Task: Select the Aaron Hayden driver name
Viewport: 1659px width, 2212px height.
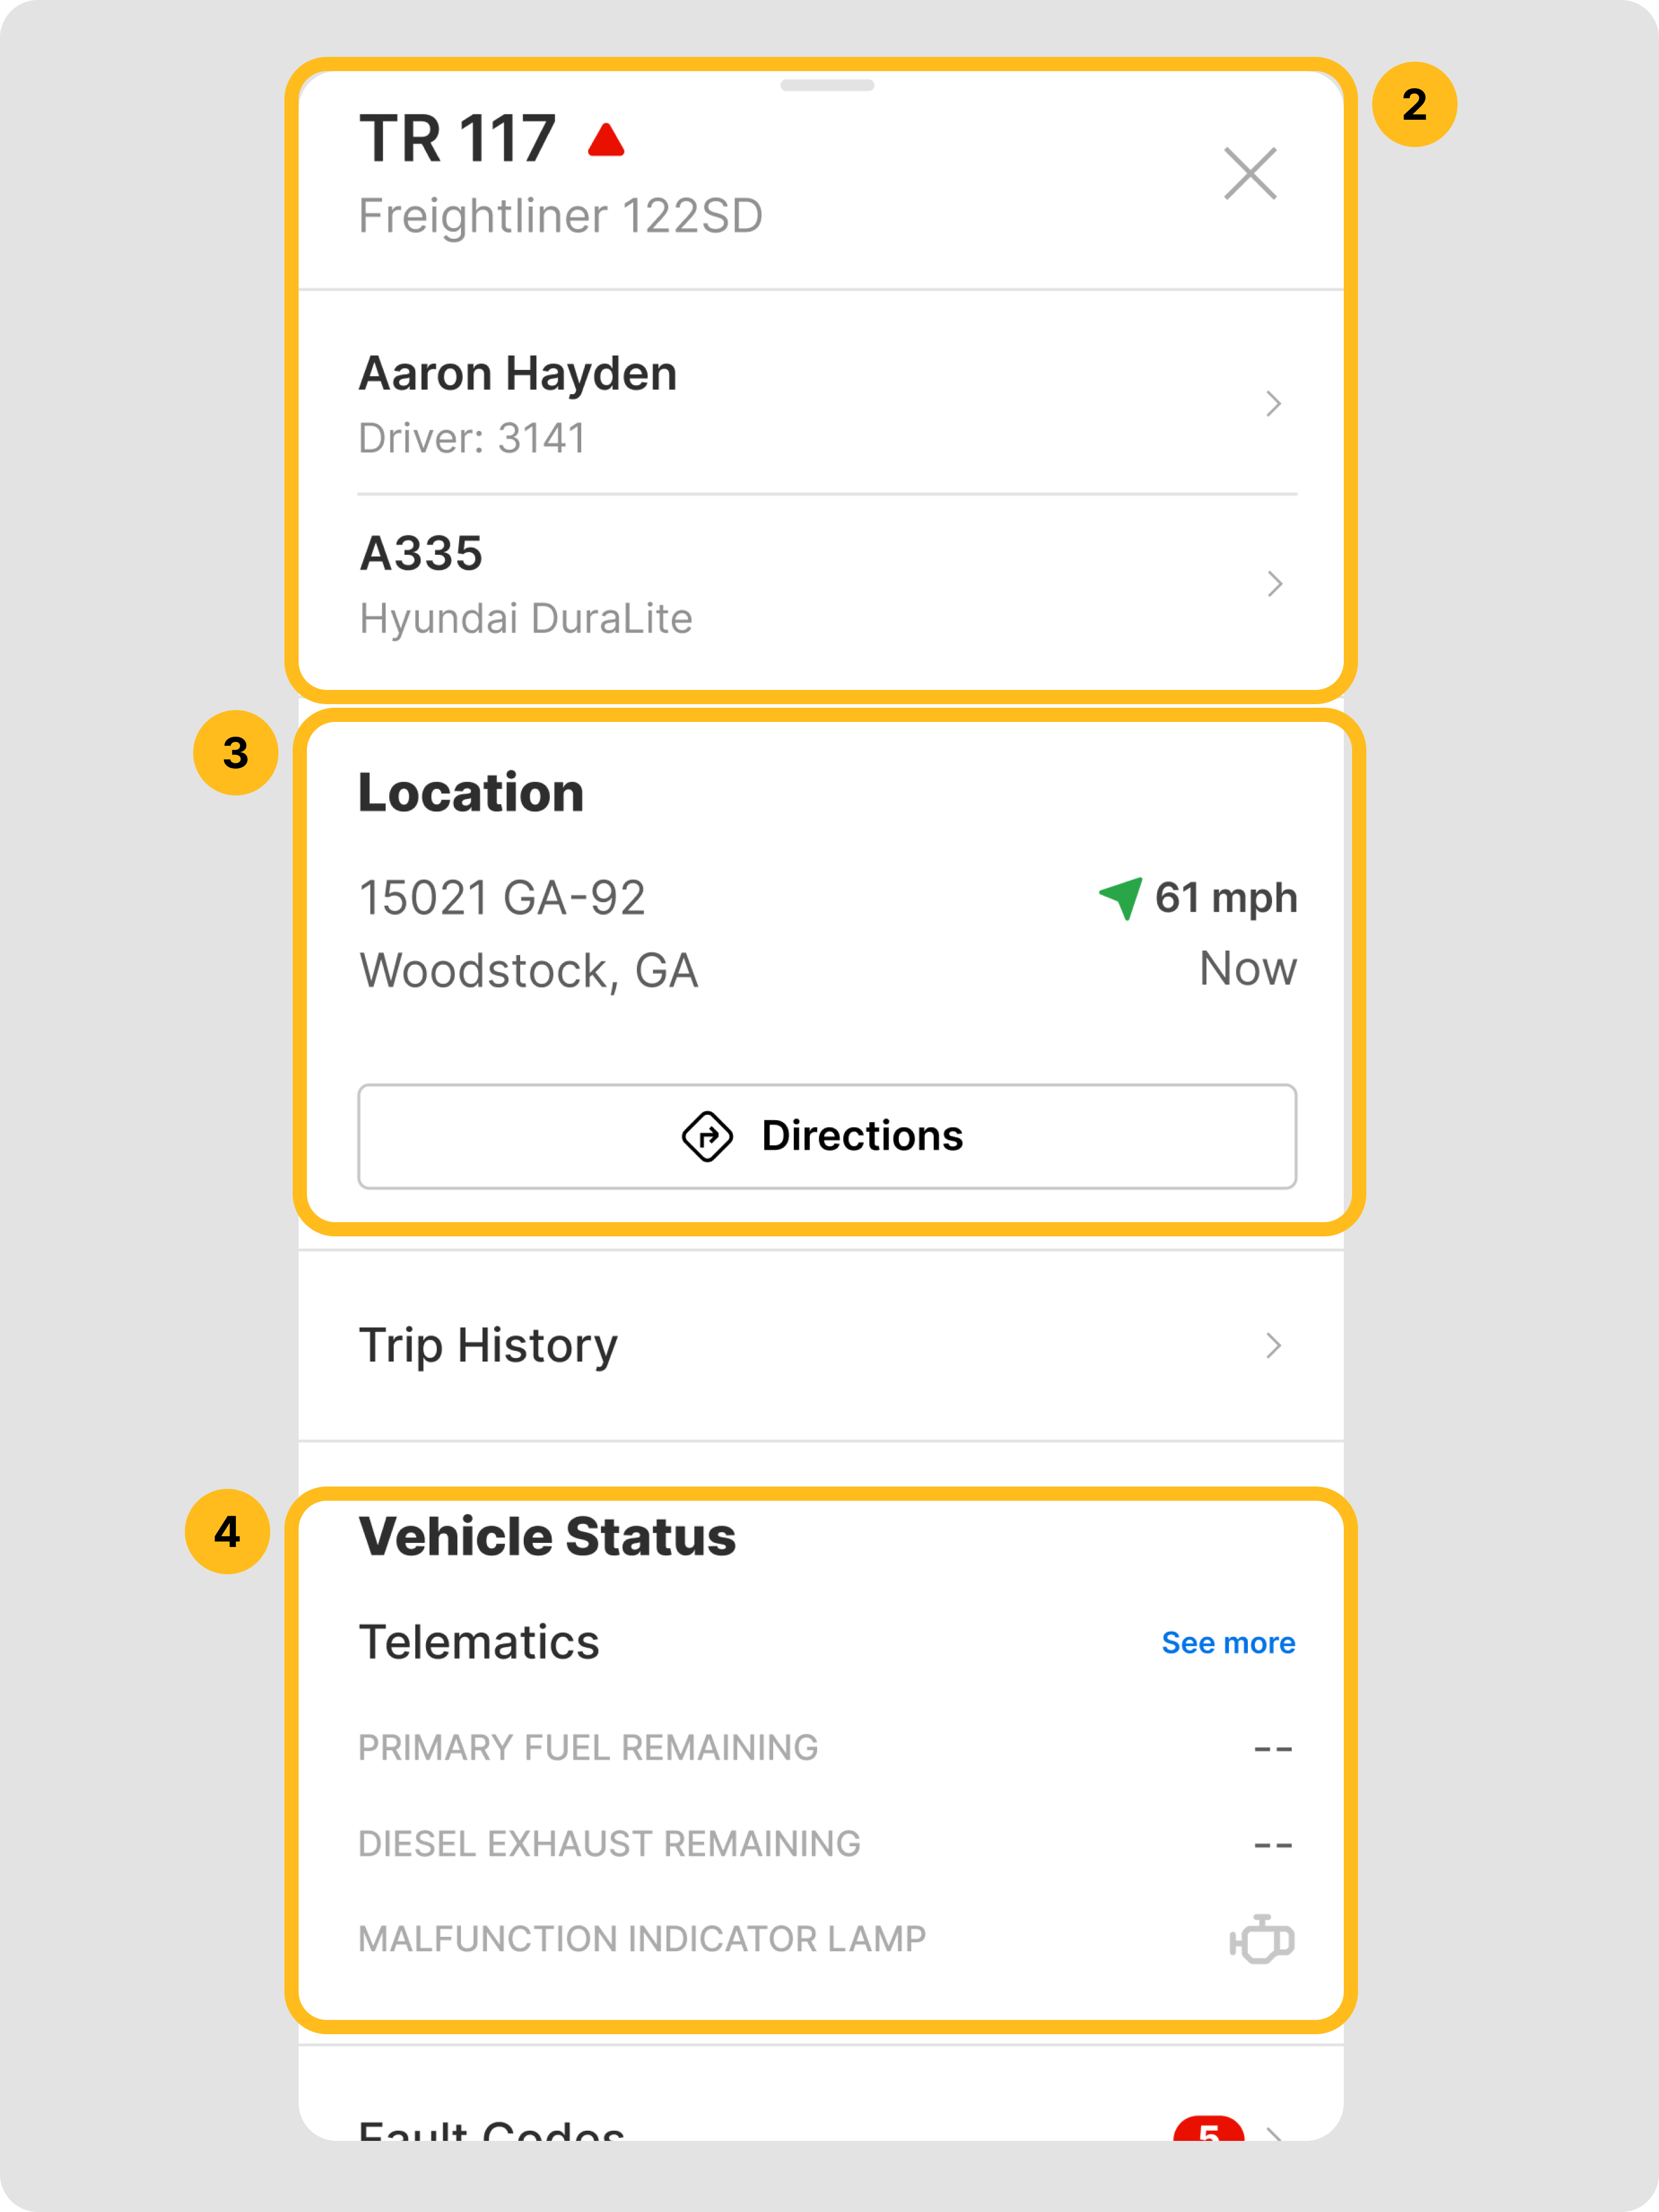Action: pos(518,374)
